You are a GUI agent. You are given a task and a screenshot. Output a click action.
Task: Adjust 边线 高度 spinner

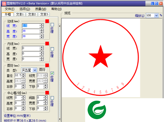[42, 31]
